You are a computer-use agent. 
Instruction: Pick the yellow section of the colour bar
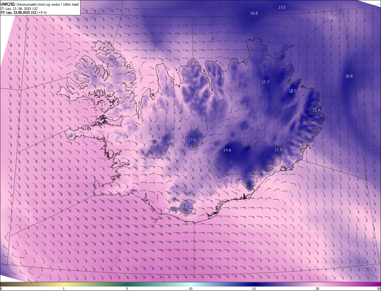point(64,284)
